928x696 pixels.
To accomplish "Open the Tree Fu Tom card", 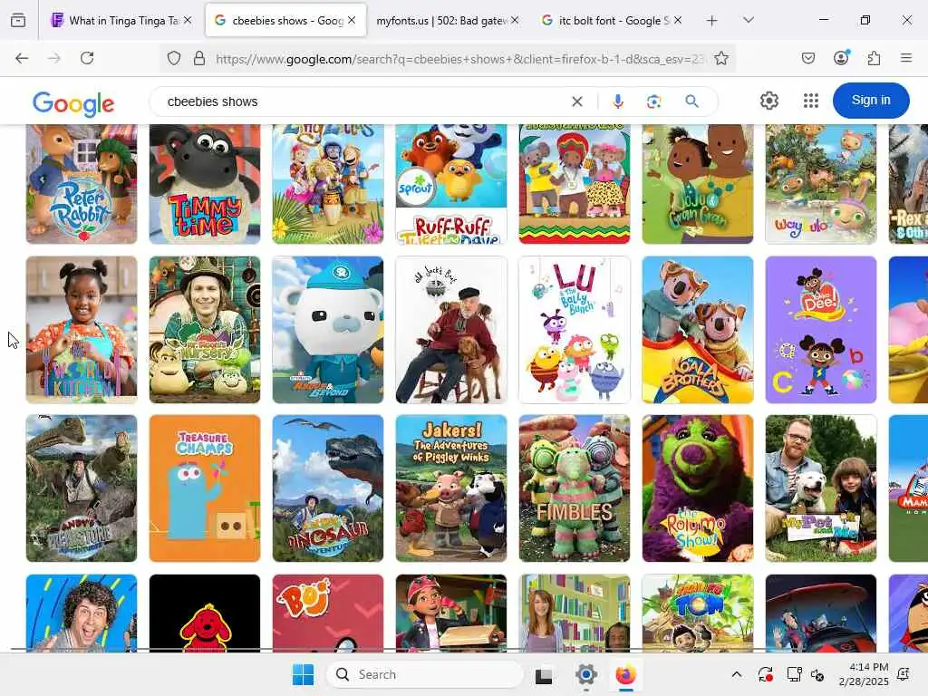I will coord(698,614).
